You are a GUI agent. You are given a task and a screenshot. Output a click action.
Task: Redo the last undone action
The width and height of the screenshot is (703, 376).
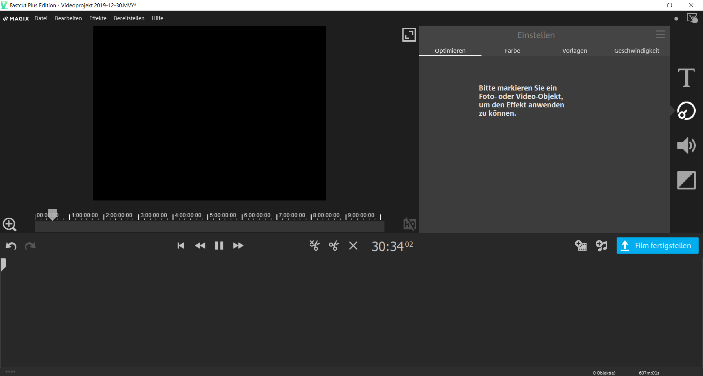[30, 246]
